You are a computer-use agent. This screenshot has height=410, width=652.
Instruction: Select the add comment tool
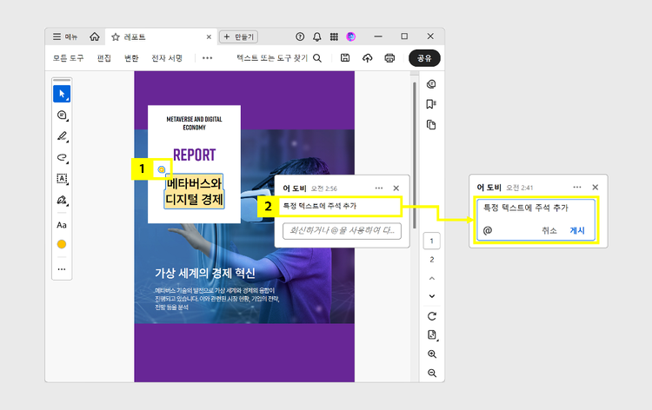tap(62, 115)
